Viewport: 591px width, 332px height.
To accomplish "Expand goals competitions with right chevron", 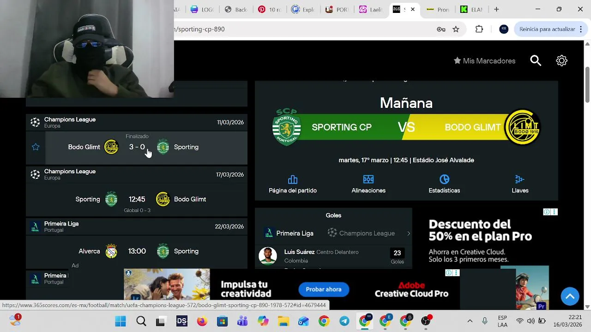I will [x=408, y=233].
